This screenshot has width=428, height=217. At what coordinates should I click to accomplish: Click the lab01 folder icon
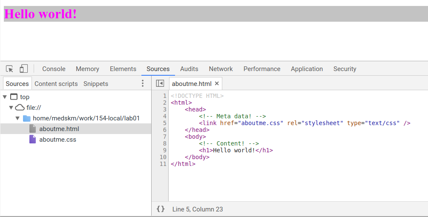pos(26,118)
